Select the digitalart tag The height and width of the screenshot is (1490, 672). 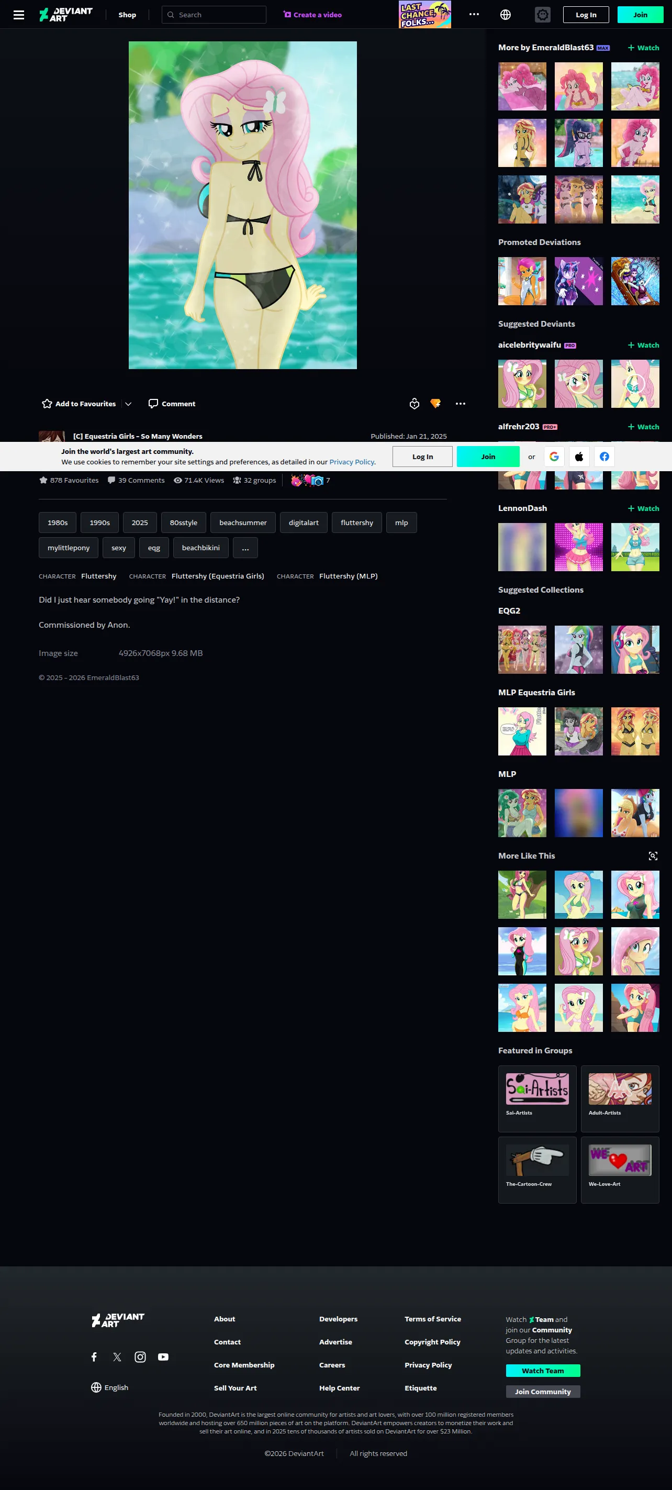(304, 523)
